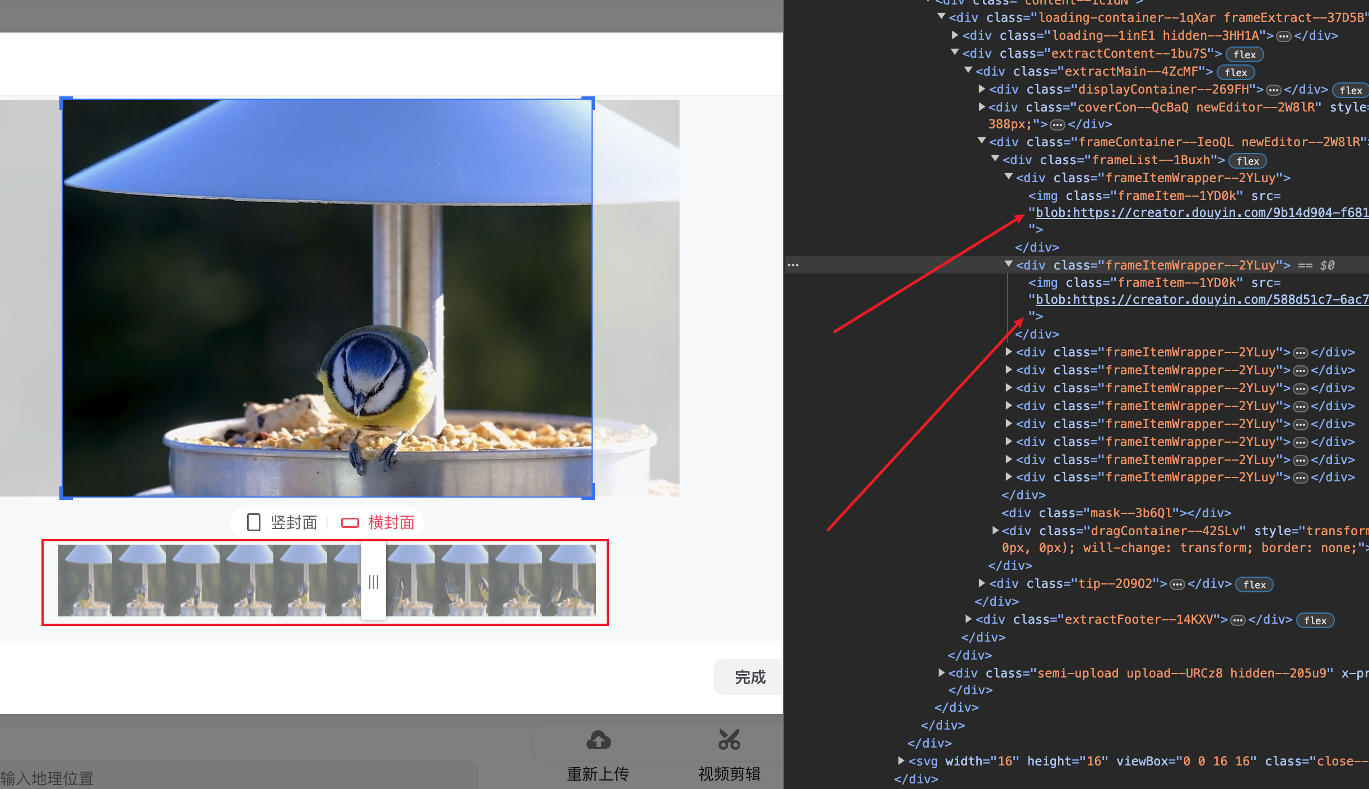Collapse the frameContainer--IeoQL div

[x=982, y=141]
